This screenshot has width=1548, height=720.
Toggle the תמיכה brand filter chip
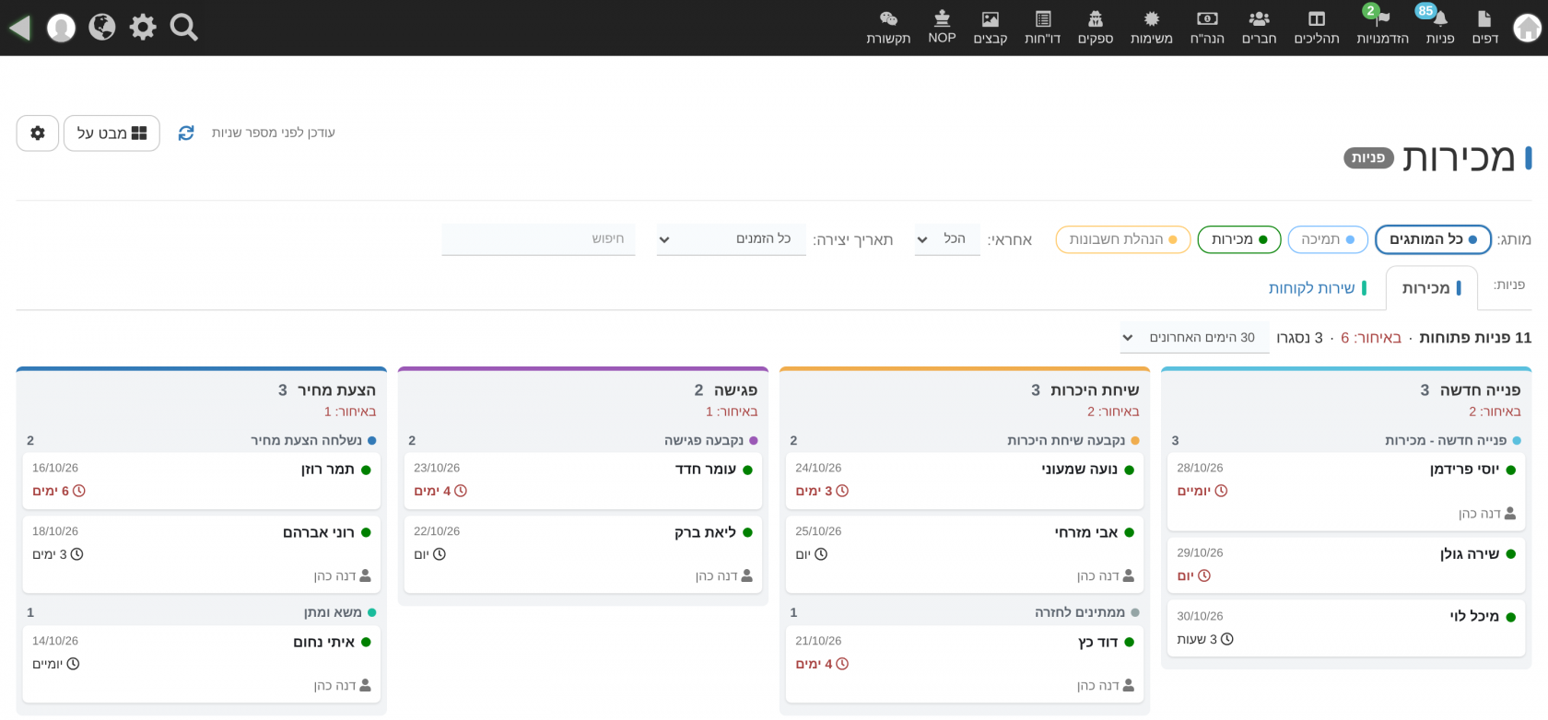point(1328,239)
